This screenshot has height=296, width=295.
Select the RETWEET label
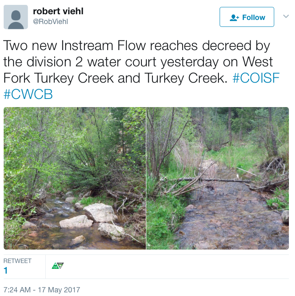[18, 261]
